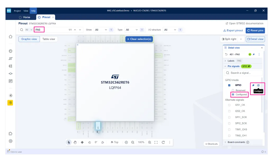Select the pointer selection tool
272x159 pixels.
tap(69, 142)
